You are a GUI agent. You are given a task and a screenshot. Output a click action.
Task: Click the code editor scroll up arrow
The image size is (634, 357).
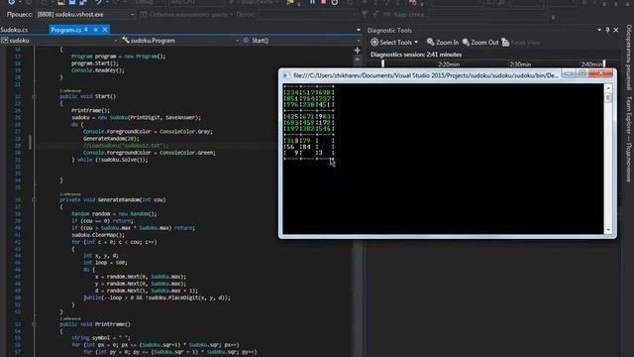(x=358, y=59)
